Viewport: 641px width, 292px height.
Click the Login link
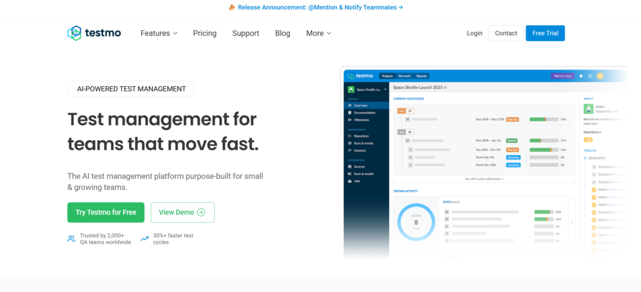click(474, 34)
